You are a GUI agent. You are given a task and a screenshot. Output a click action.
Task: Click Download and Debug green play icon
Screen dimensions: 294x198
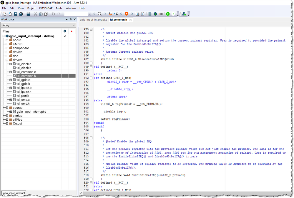click(168, 14)
